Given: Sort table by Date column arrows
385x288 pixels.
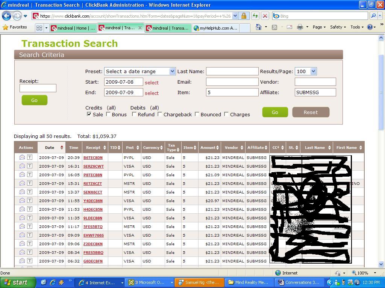Looking at the screenshot, I should (62, 147).
